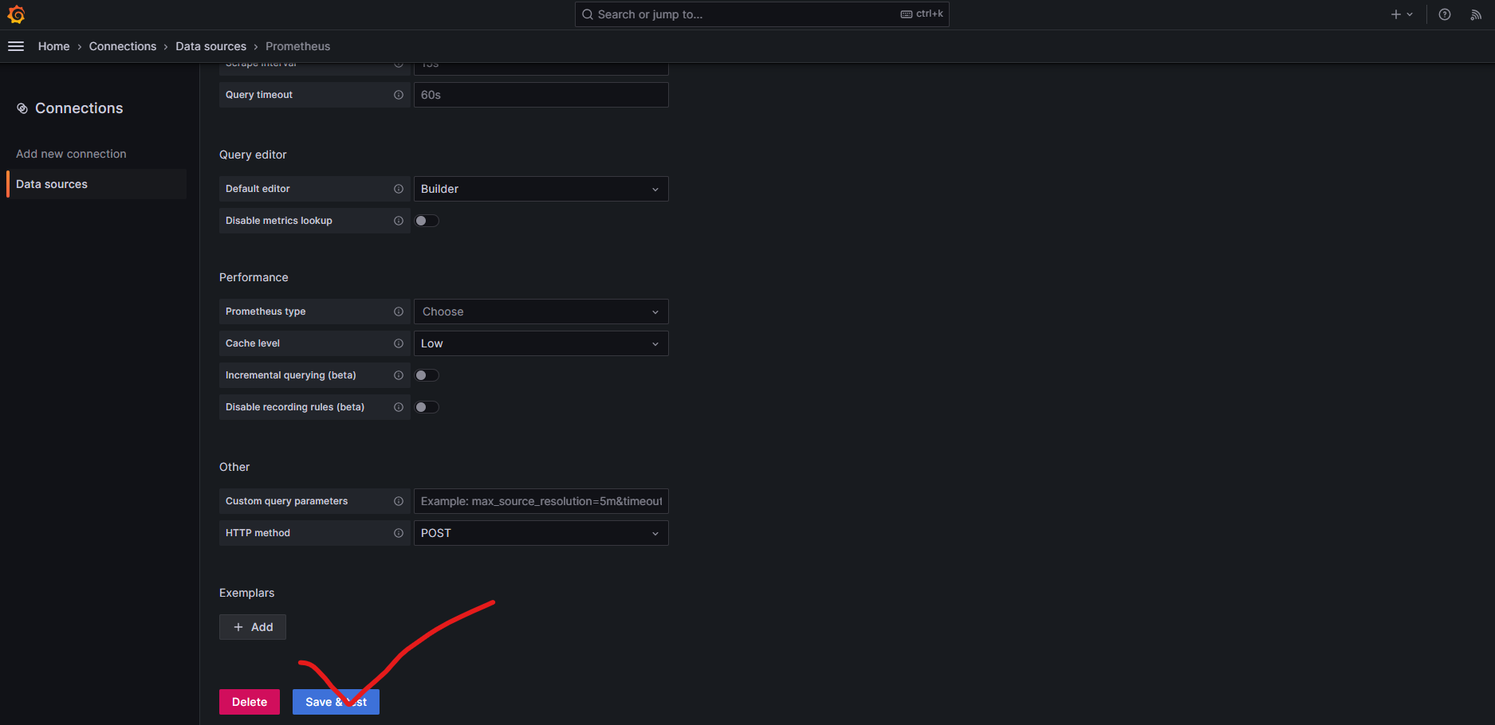Go to Connections breadcrumb
The height and width of the screenshot is (725, 1495).
[x=123, y=46]
